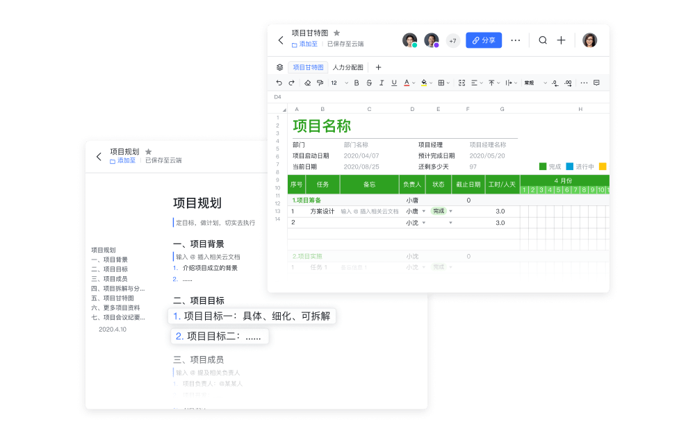Click the blue 分享 share button
Viewport: 695px width, 433px height.
pyautogui.click(x=484, y=40)
